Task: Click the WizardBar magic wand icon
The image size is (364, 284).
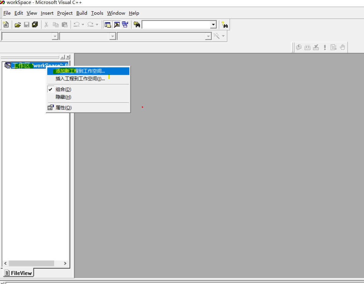Action: pos(216,36)
